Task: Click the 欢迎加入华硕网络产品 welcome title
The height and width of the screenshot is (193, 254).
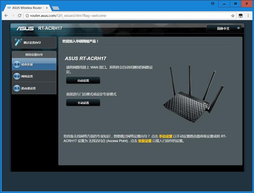Action: tap(80, 41)
